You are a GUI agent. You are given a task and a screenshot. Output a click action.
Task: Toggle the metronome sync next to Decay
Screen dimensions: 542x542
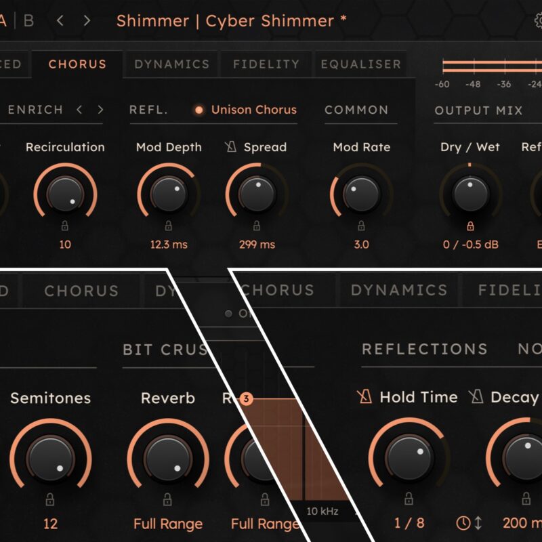pos(476,397)
